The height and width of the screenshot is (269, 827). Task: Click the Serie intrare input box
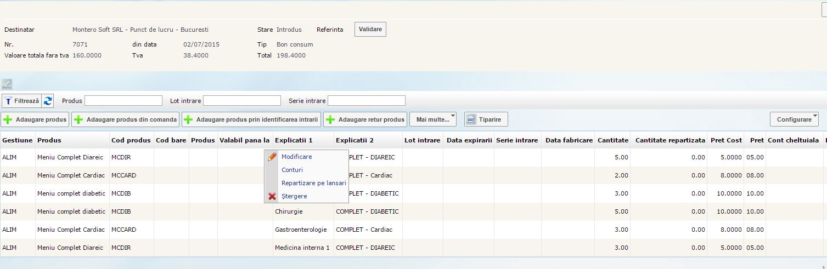(366, 101)
